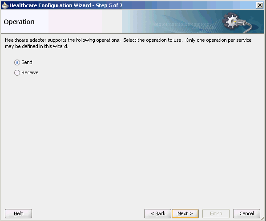
Task: Proceed using the Next button
Action: tap(185, 213)
